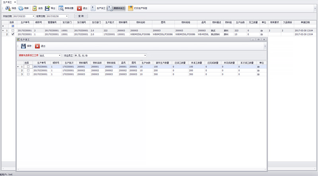Click the 保存 save icon in dialog
318x176 pixels.
tap(24, 46)
